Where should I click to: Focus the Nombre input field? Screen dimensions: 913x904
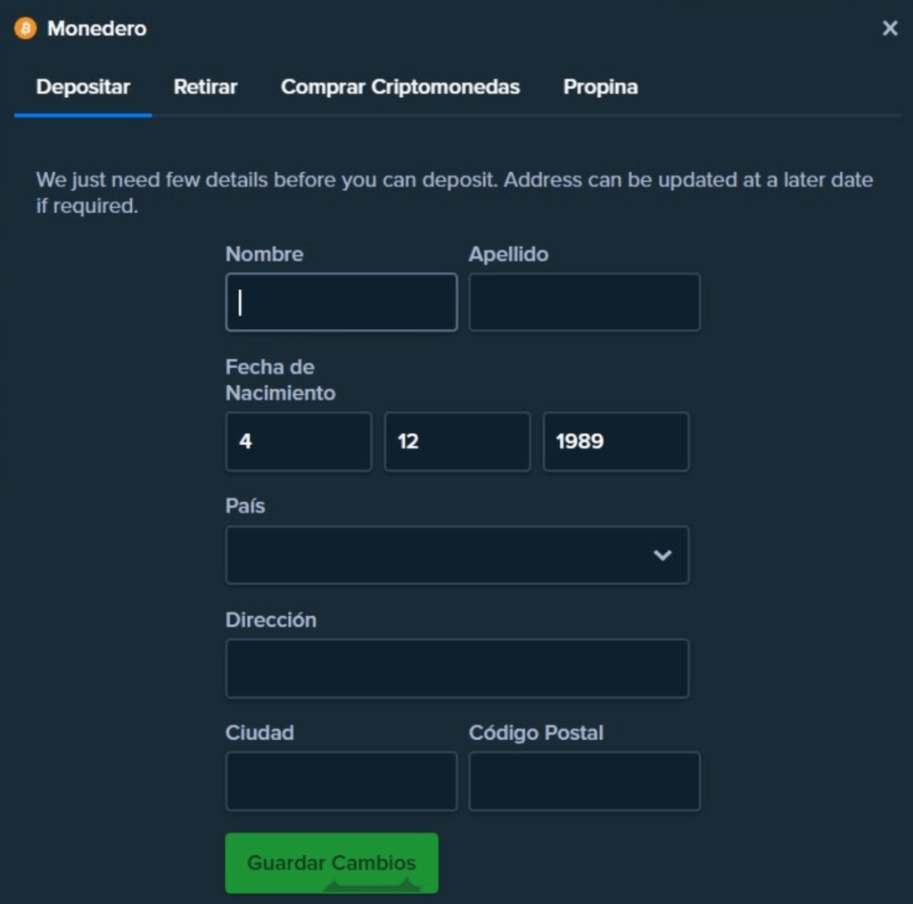pyautogui.click(x=341, y=302)
